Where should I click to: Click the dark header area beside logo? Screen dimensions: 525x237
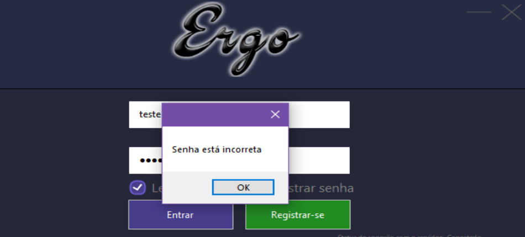click(83, 44)
